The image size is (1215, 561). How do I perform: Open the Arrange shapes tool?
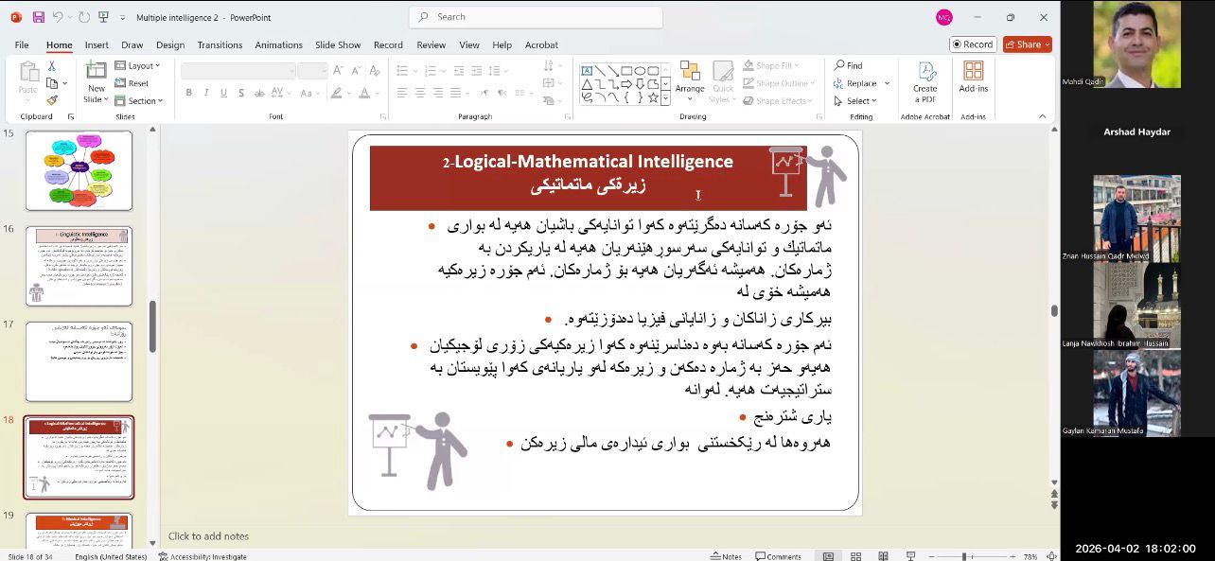point(690,81)
